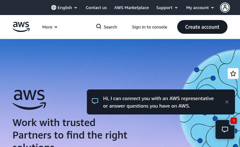This screenshot has width=240, height=147.
Task: Click the globe language icon
Action: pyautogui.click(x=53, y=8)
